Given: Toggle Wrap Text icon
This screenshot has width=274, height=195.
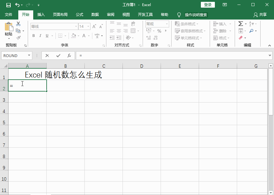Looking at the screenshot, I should pos(133,23).
